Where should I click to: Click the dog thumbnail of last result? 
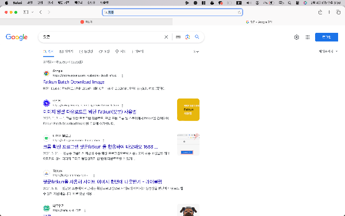[x=189, y=210]
